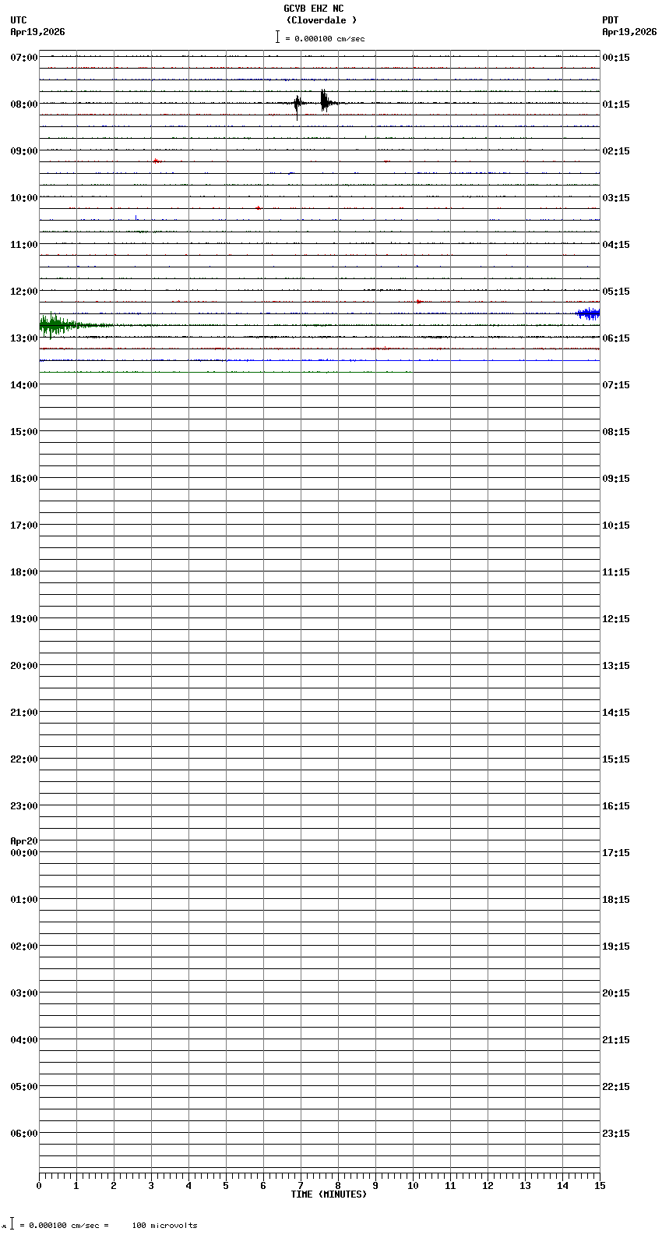Click the 15 minute axis tick label

(x=600, y=1186)
